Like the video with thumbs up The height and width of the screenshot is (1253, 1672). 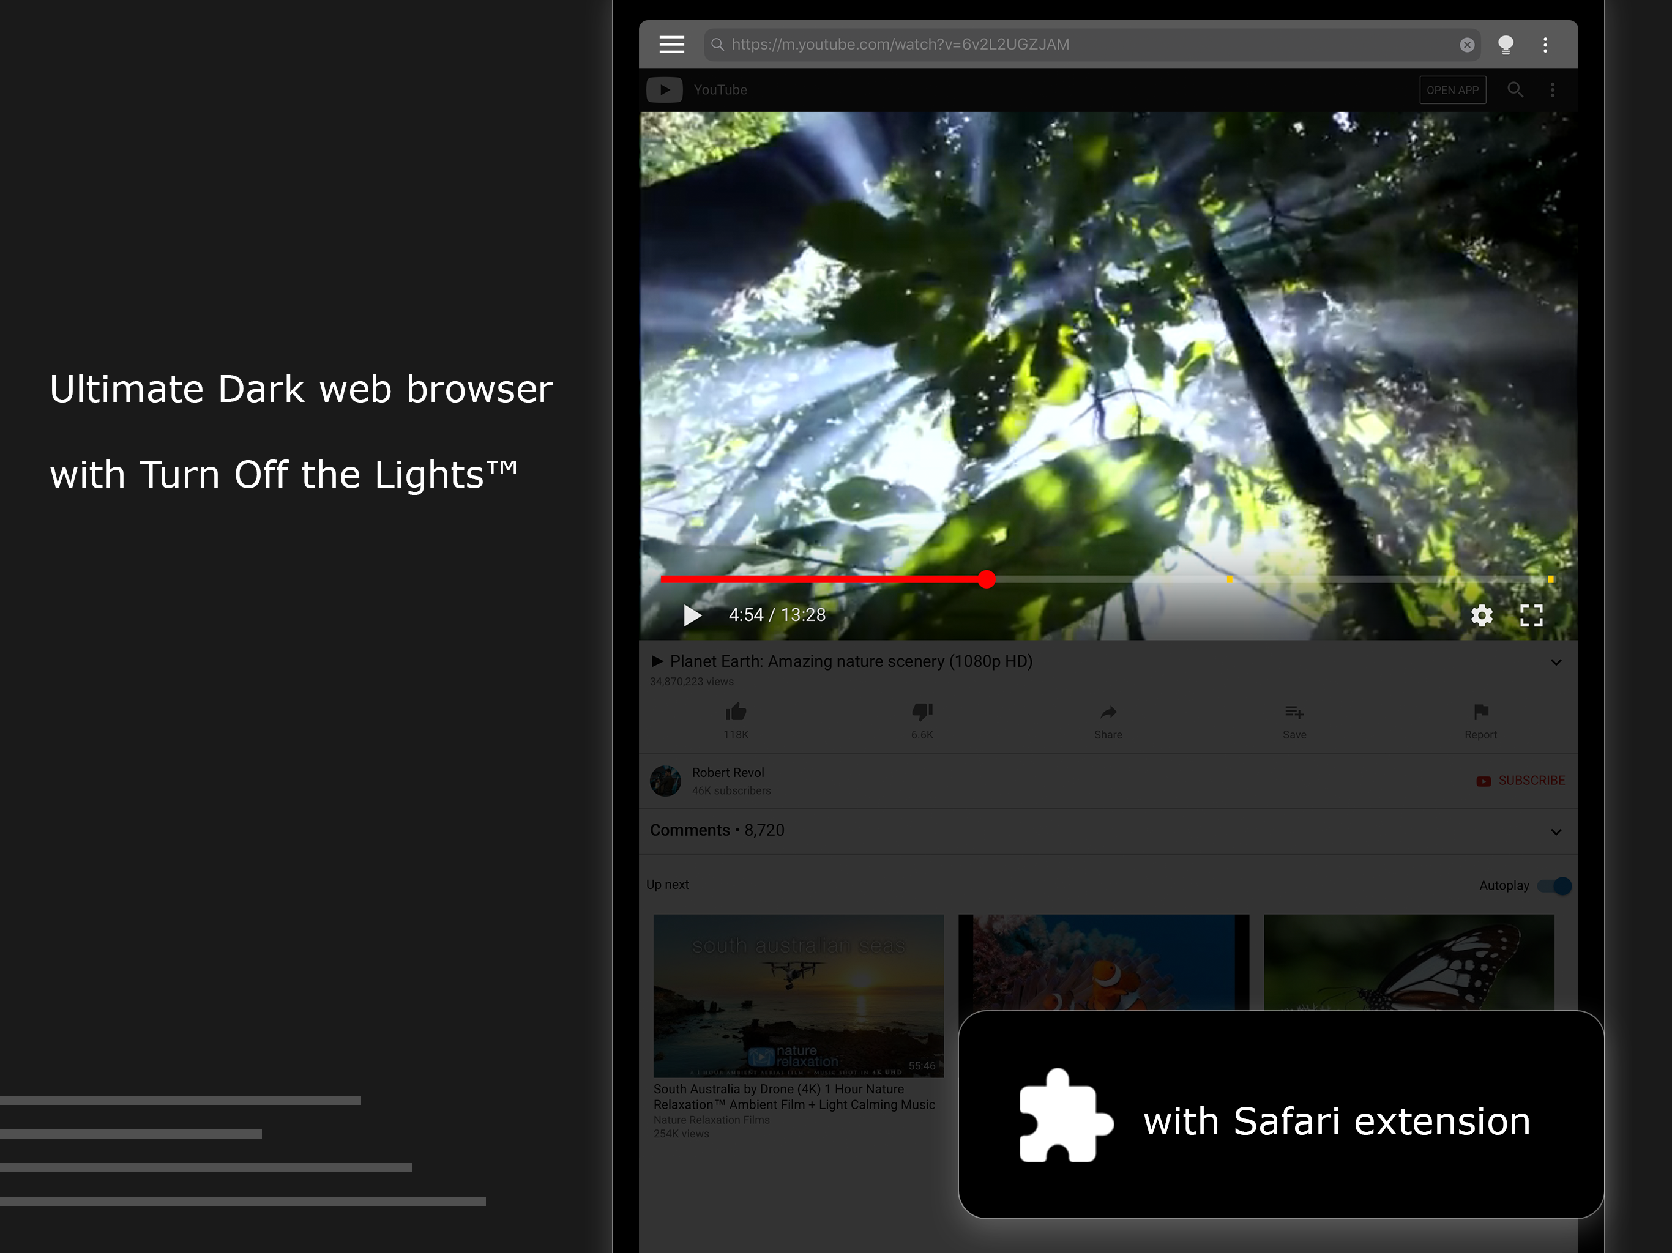[736, 712]
